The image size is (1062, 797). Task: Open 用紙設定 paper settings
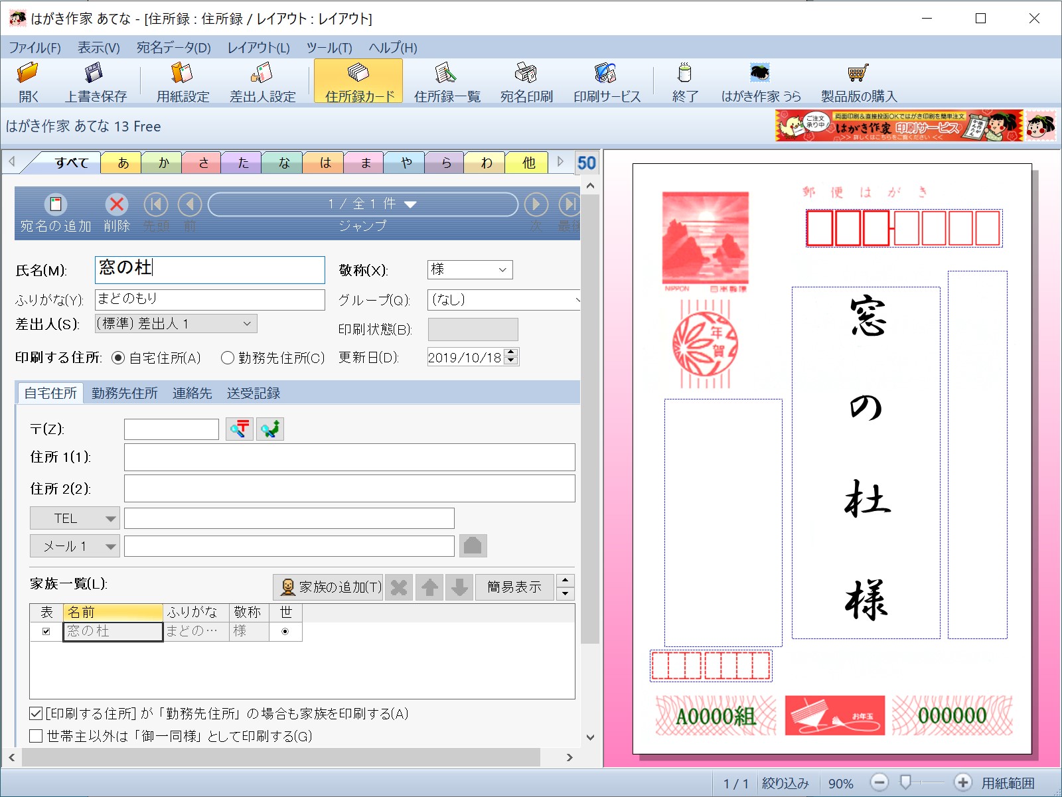[181, 81]
